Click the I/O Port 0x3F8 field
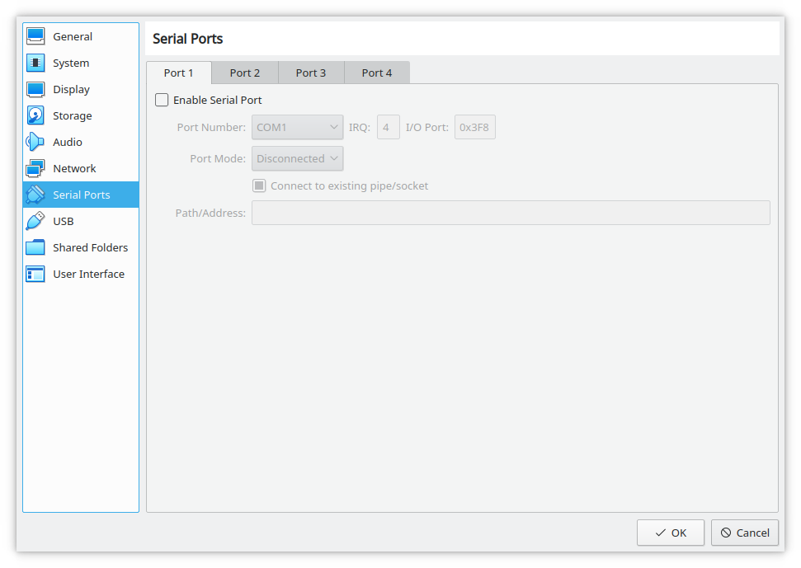Screen dimensions: 801x568 (x=474, y=127)
